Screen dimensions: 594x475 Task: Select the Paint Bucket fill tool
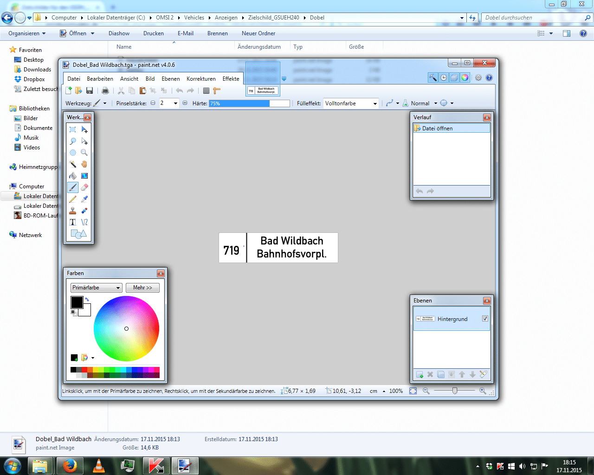[73, 176]
